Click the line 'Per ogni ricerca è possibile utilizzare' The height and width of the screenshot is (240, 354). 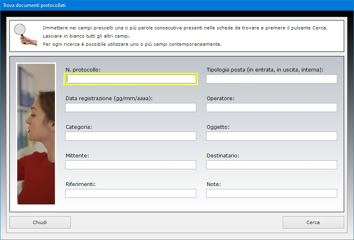click(x=132, y=44)
